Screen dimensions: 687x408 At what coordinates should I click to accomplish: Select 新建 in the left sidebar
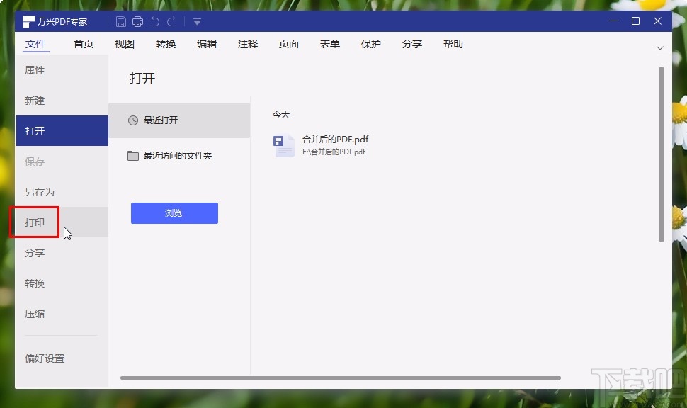(x=34, y=101)
